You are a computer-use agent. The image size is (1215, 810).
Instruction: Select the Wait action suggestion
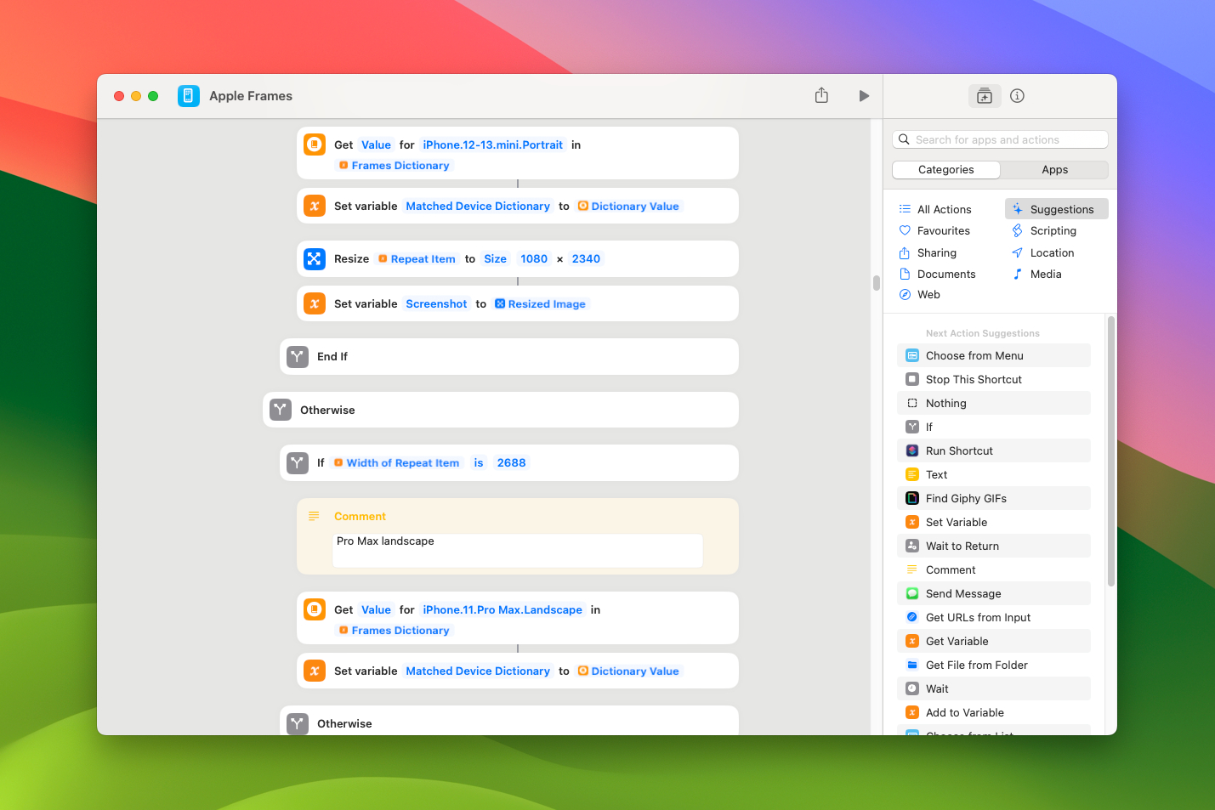pos(994,688)
